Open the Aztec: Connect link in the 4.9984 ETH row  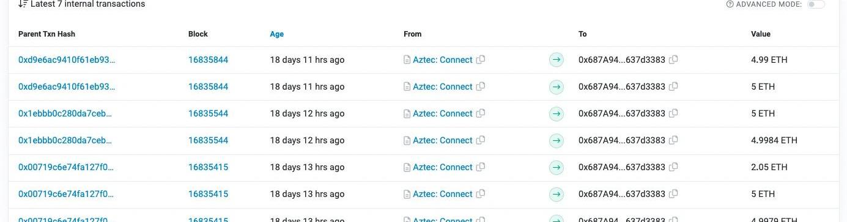click(x=443, y=140)
